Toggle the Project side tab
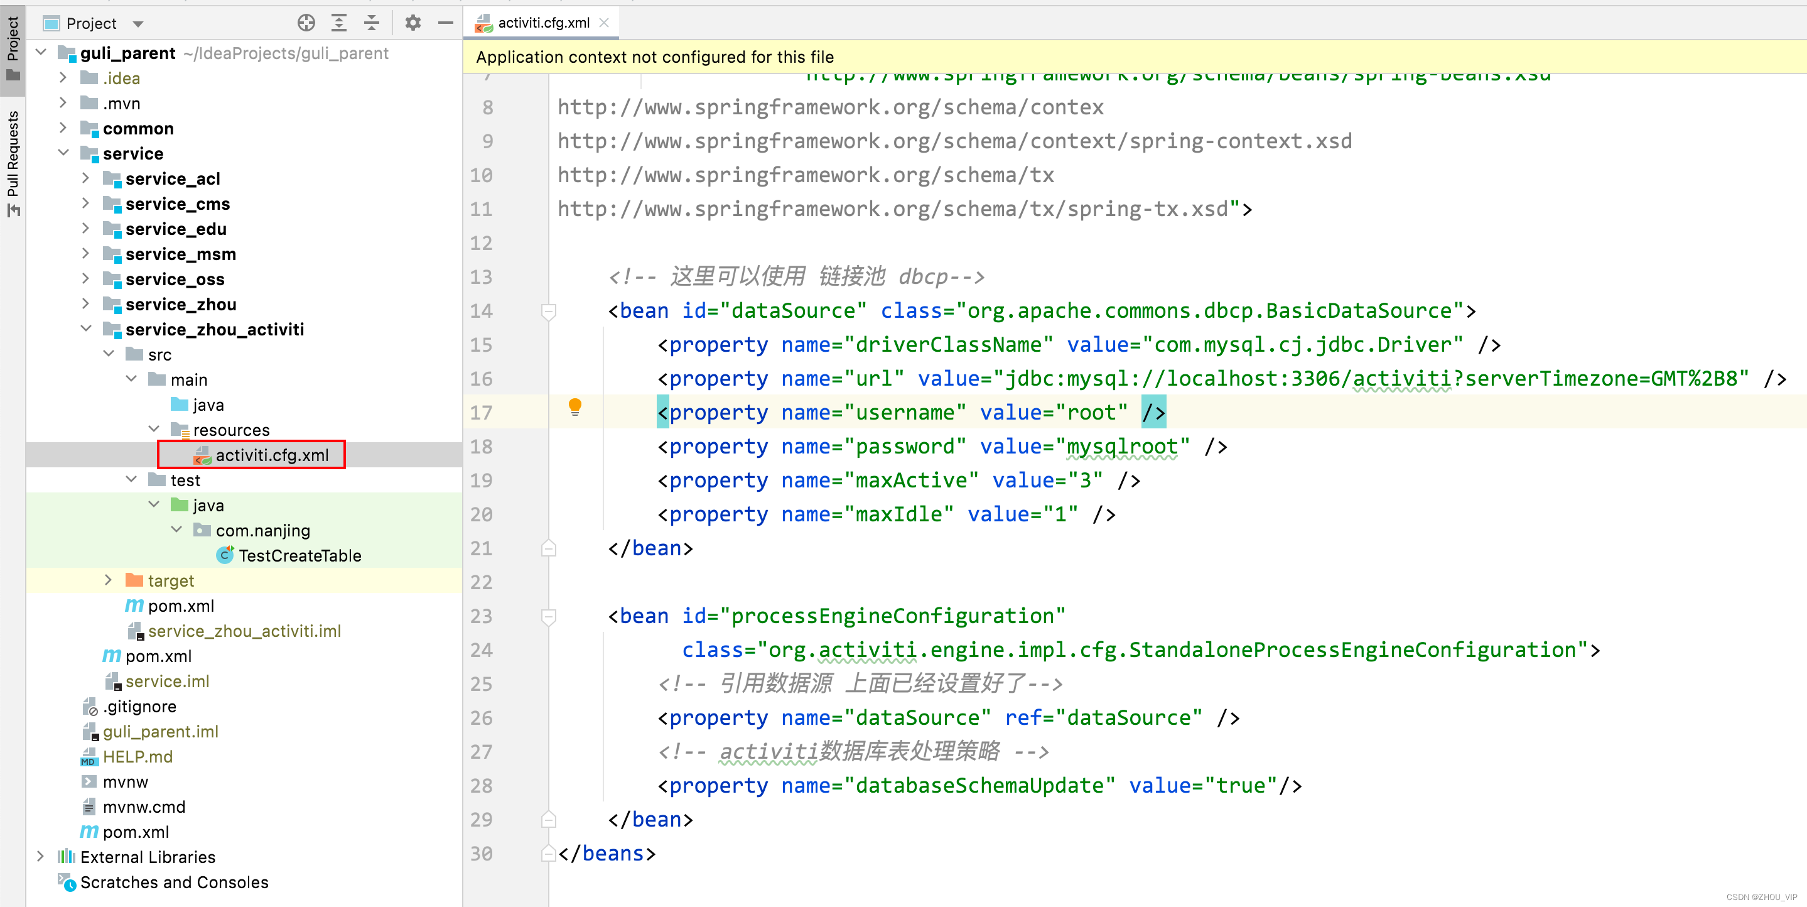This screenshot has width=1807, height=907. [x=13, y=48]
